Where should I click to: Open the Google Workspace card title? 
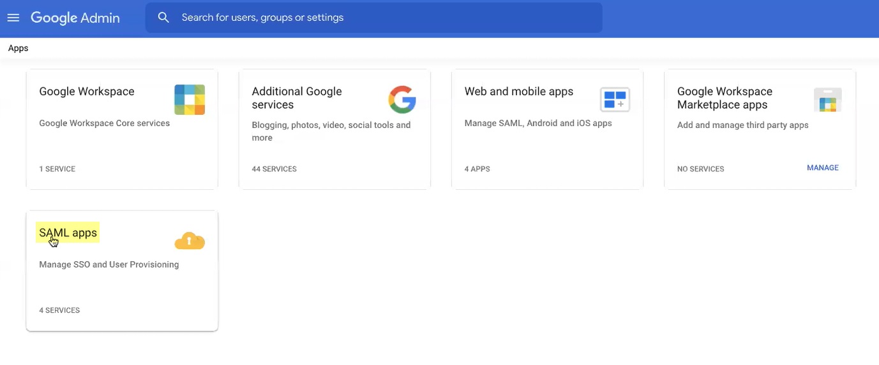coord(87,92)
